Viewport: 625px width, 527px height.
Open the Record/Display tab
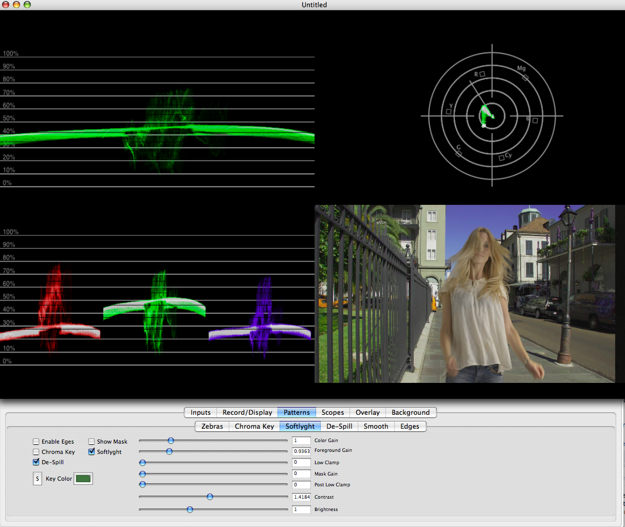point(247,412)
